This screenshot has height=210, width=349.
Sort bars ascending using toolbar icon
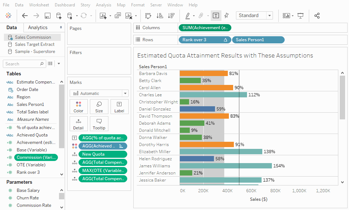[x=160, y=16]
